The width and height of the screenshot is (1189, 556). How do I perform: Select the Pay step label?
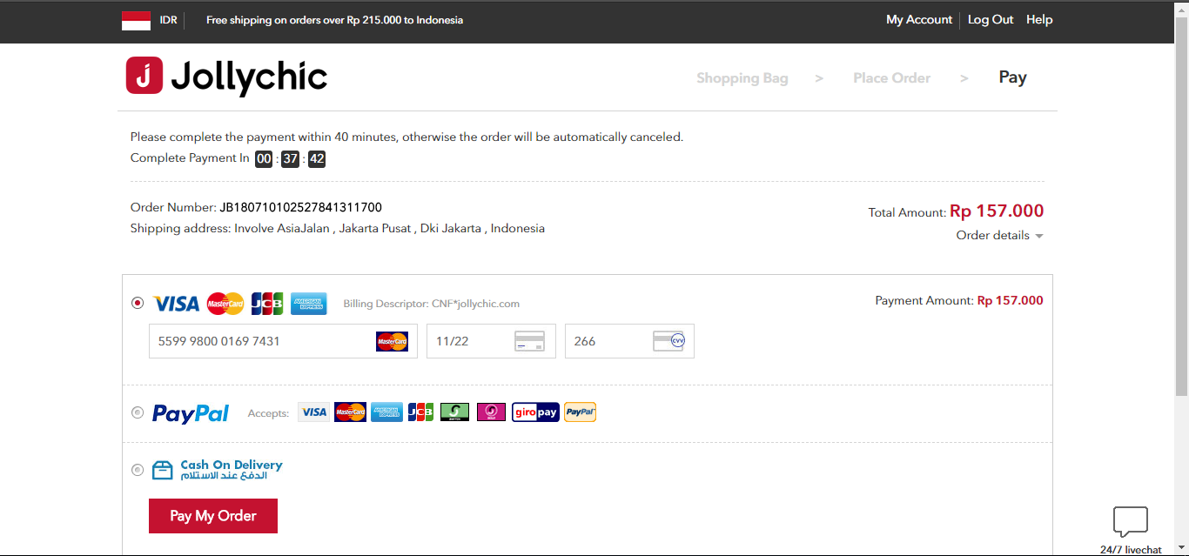1013,77
